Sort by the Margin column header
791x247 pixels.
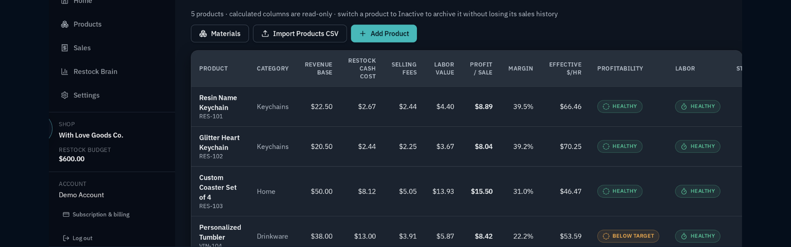tap(521, 69)
